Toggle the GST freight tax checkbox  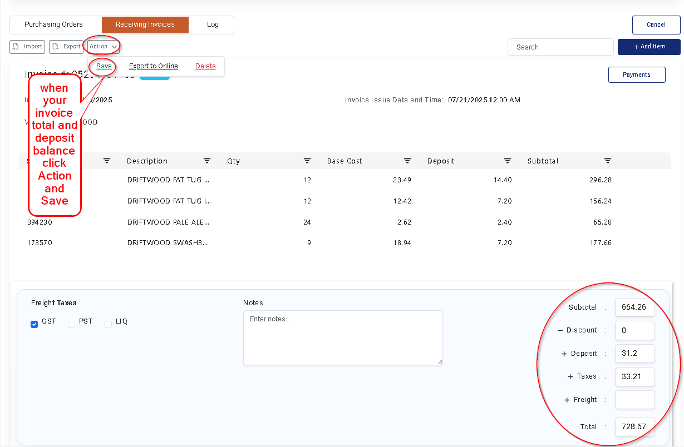[35, 324]
